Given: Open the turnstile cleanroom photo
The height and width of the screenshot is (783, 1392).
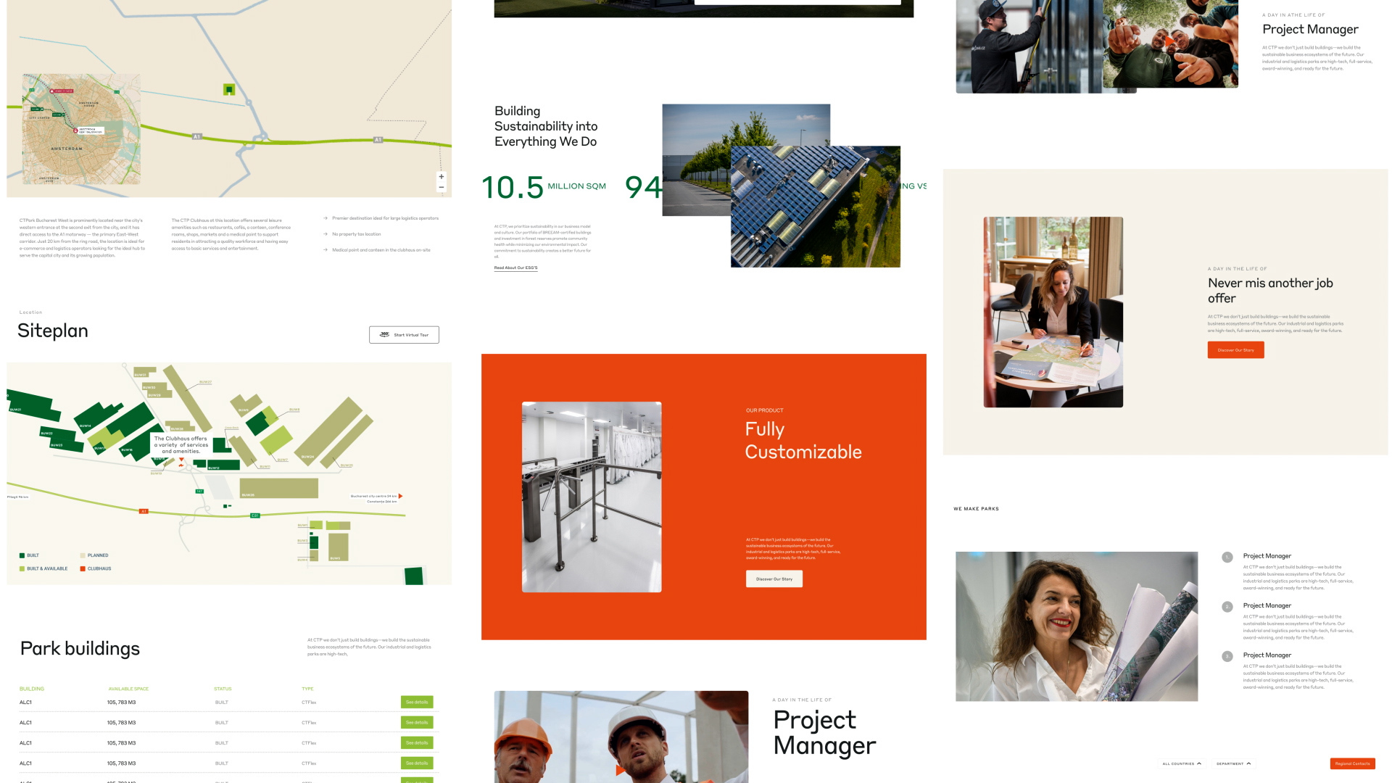Looking at the screenshot, I should tap(592, 497).
